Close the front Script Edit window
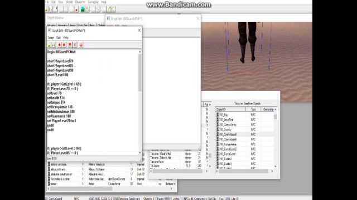357x200 pixels. coord(139,30)
